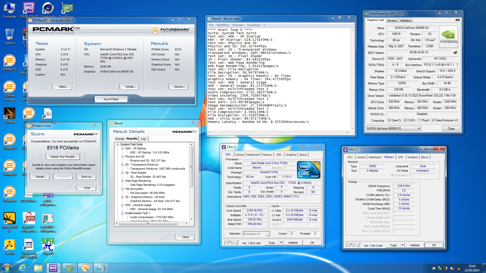Open the 3DMark Vantage desktop shortcut
Screen dimensions: 486x273
(x=9, y=91)
